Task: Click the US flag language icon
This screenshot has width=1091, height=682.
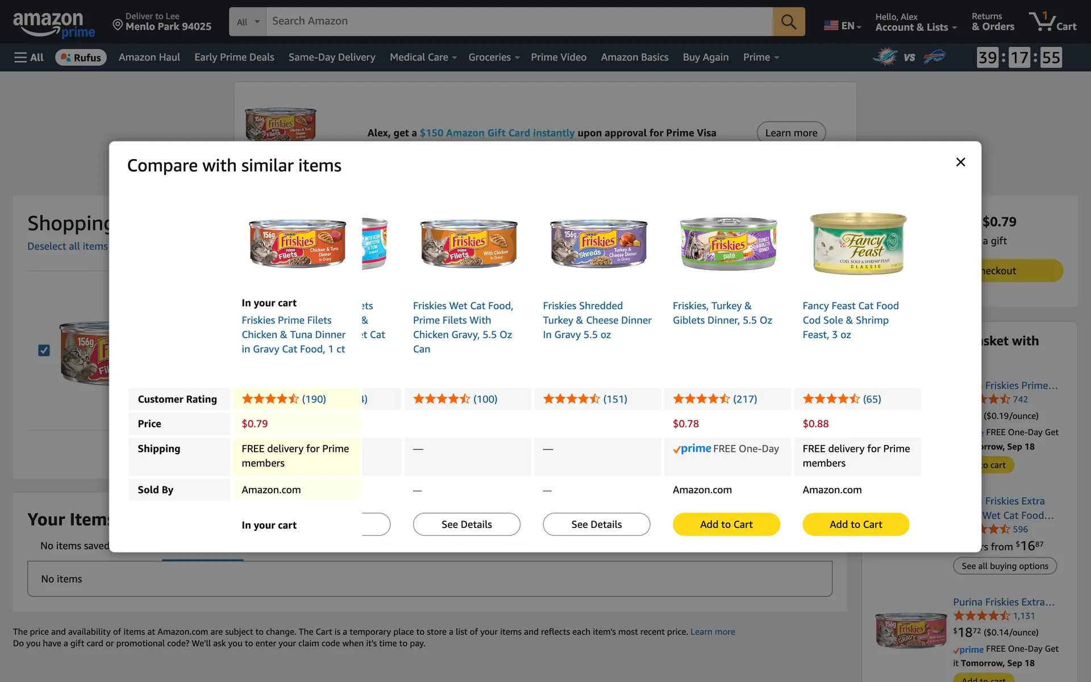Action: pyautogui.click(x=831, y=26)
